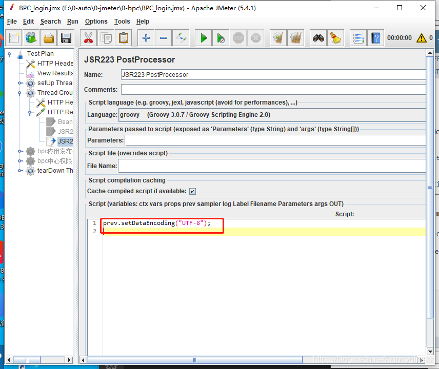Click the Reset Search brush icon

pos(336,38)
